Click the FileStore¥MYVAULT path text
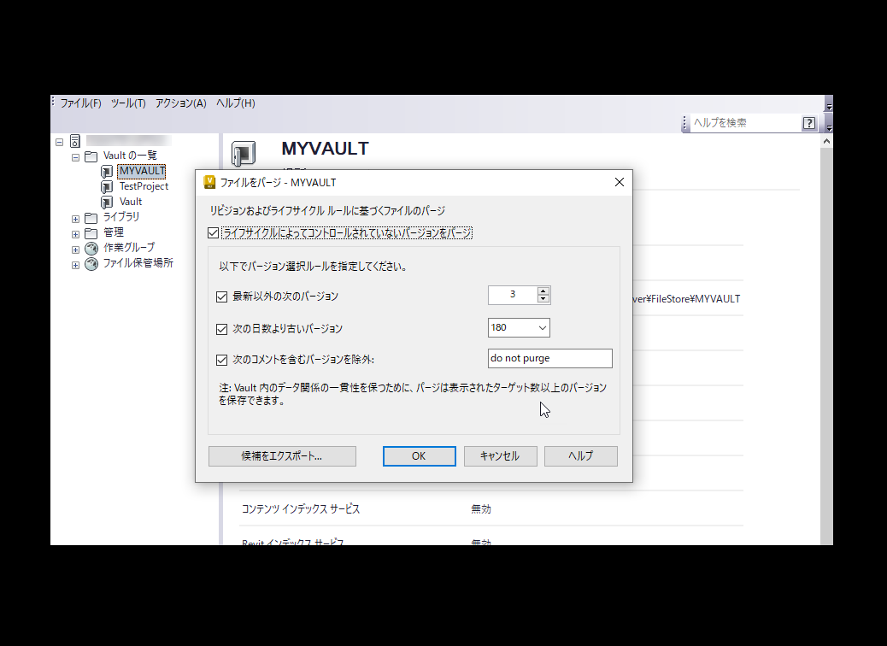Screen dimensions: 887x646 click(x=686, y=299)
